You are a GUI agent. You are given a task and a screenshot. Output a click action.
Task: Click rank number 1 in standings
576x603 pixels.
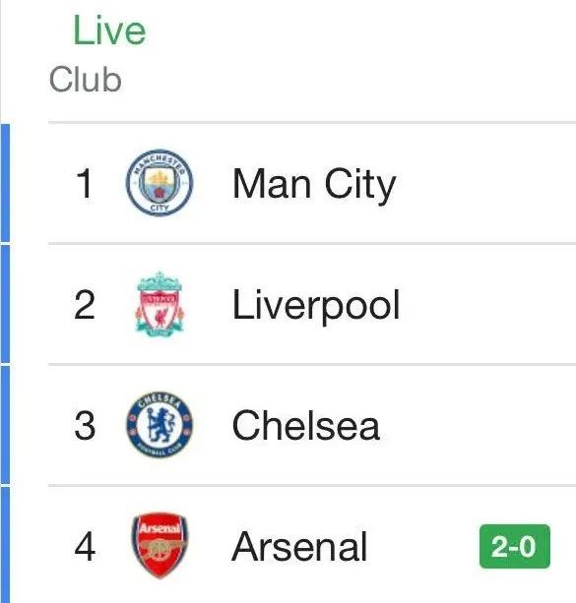tap(85, 183)
